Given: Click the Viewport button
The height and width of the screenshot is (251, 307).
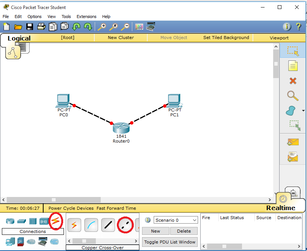Looking at the screenshot, I should (279, 38).
